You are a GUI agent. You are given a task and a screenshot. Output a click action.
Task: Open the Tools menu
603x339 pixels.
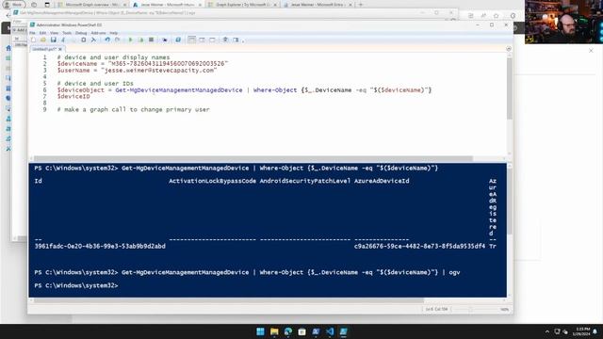pos(67,33)
